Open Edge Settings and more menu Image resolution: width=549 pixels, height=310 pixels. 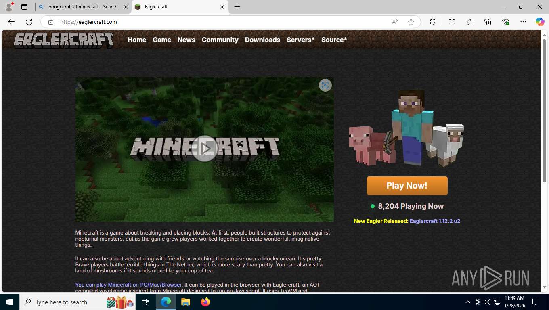(523, 22)
